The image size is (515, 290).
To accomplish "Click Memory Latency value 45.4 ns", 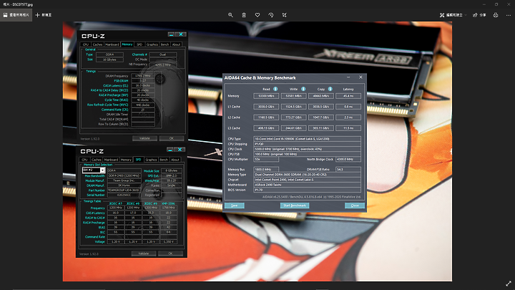I will coord(348,96).
